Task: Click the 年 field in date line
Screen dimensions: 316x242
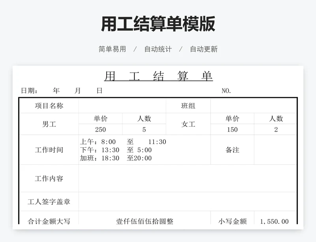Action: tap(56, 91)
